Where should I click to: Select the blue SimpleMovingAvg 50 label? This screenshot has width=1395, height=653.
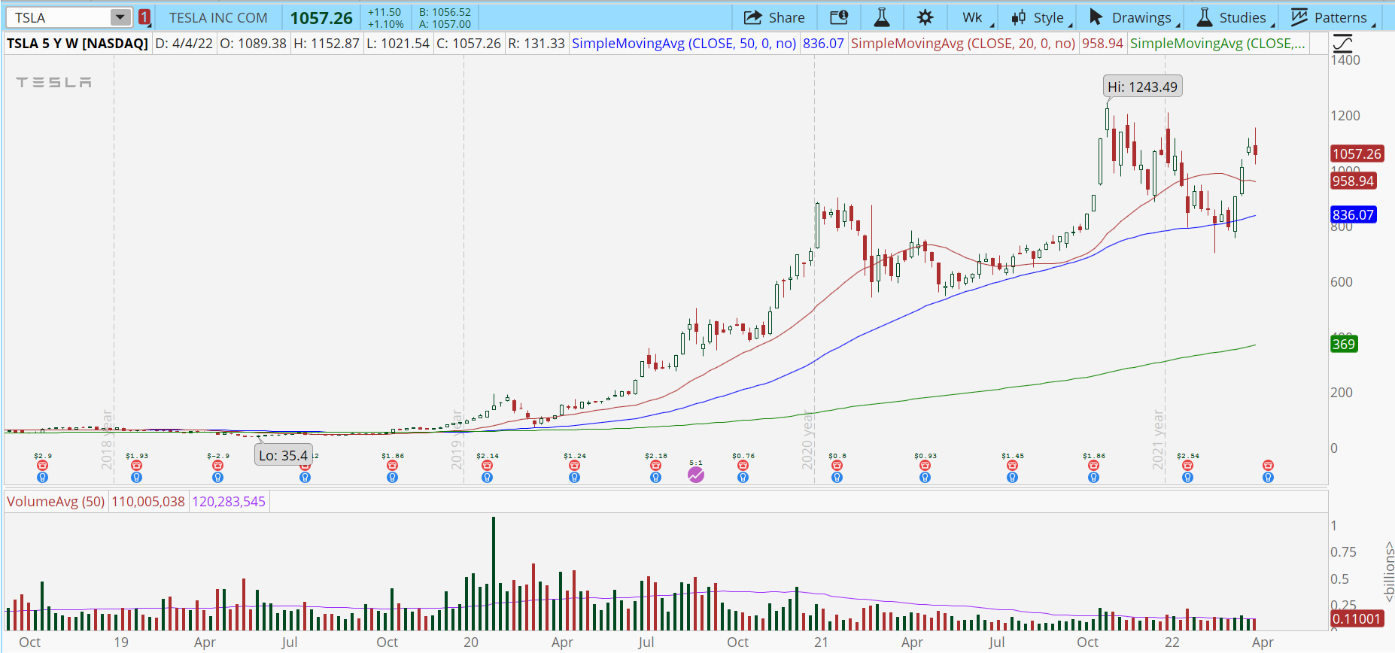coord(683,44)
